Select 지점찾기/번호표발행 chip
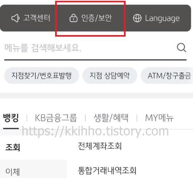This screenshot has width=193, height=178. [42, 75]
